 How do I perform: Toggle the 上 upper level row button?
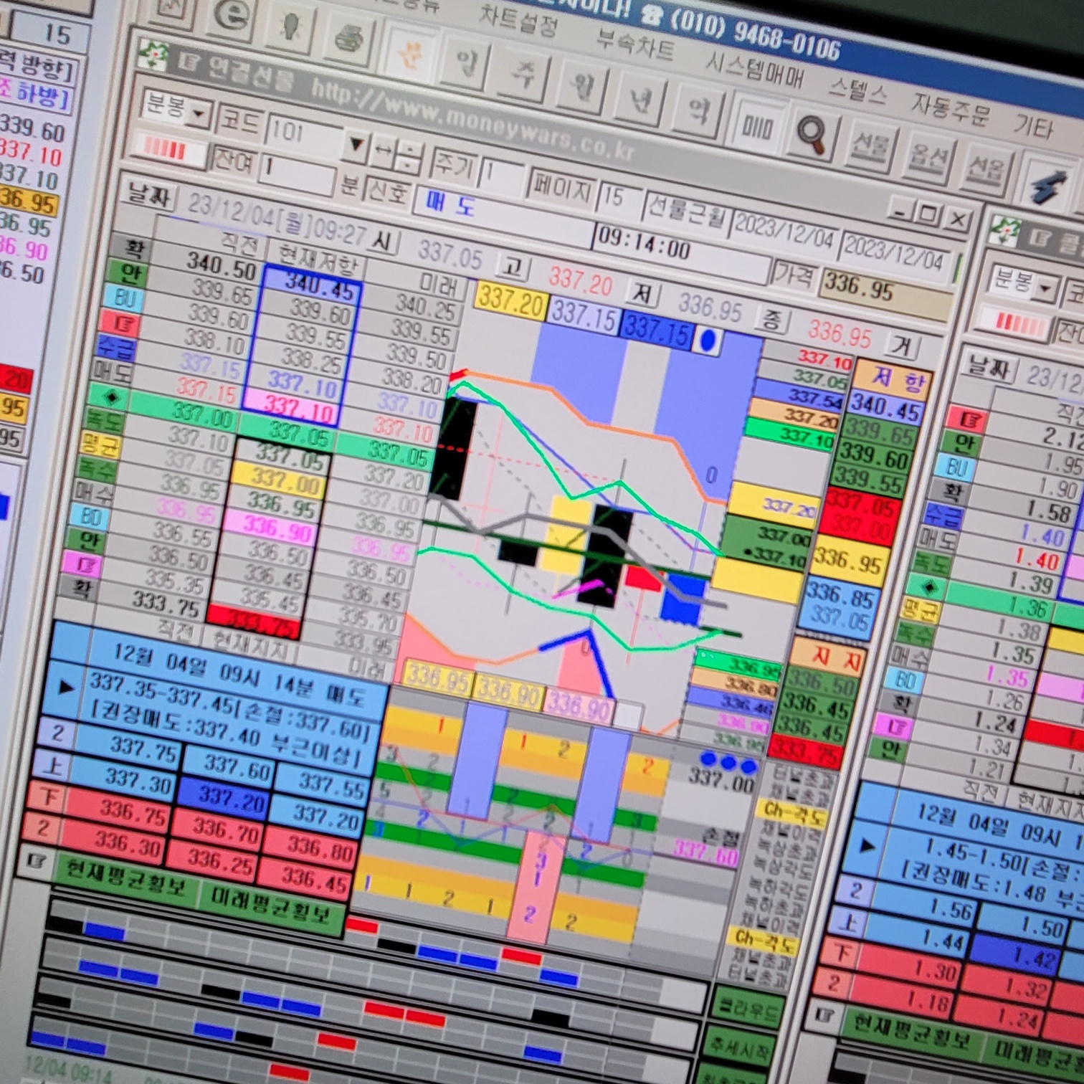point(52,766)
